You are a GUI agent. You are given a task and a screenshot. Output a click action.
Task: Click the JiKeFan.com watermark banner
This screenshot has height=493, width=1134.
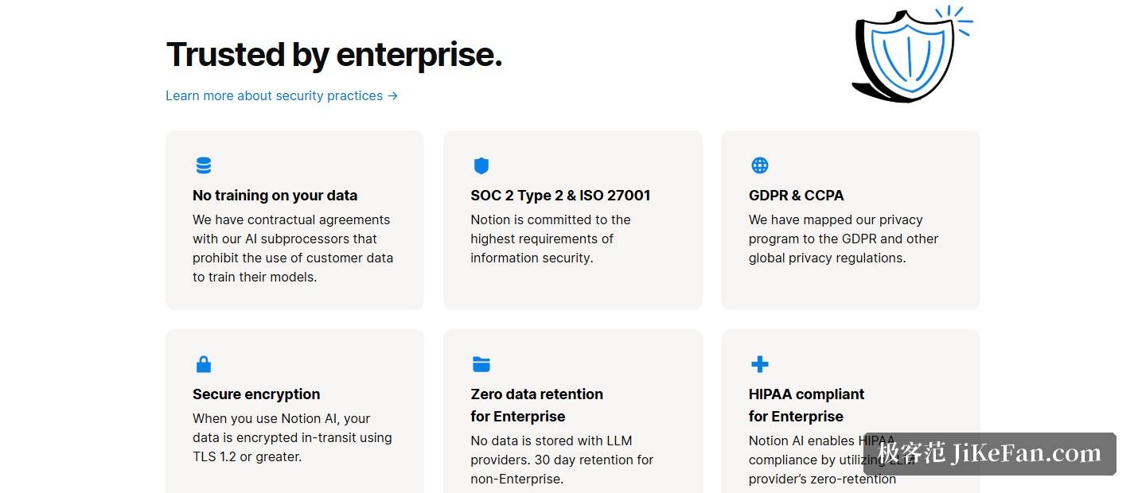click(990, 454)
